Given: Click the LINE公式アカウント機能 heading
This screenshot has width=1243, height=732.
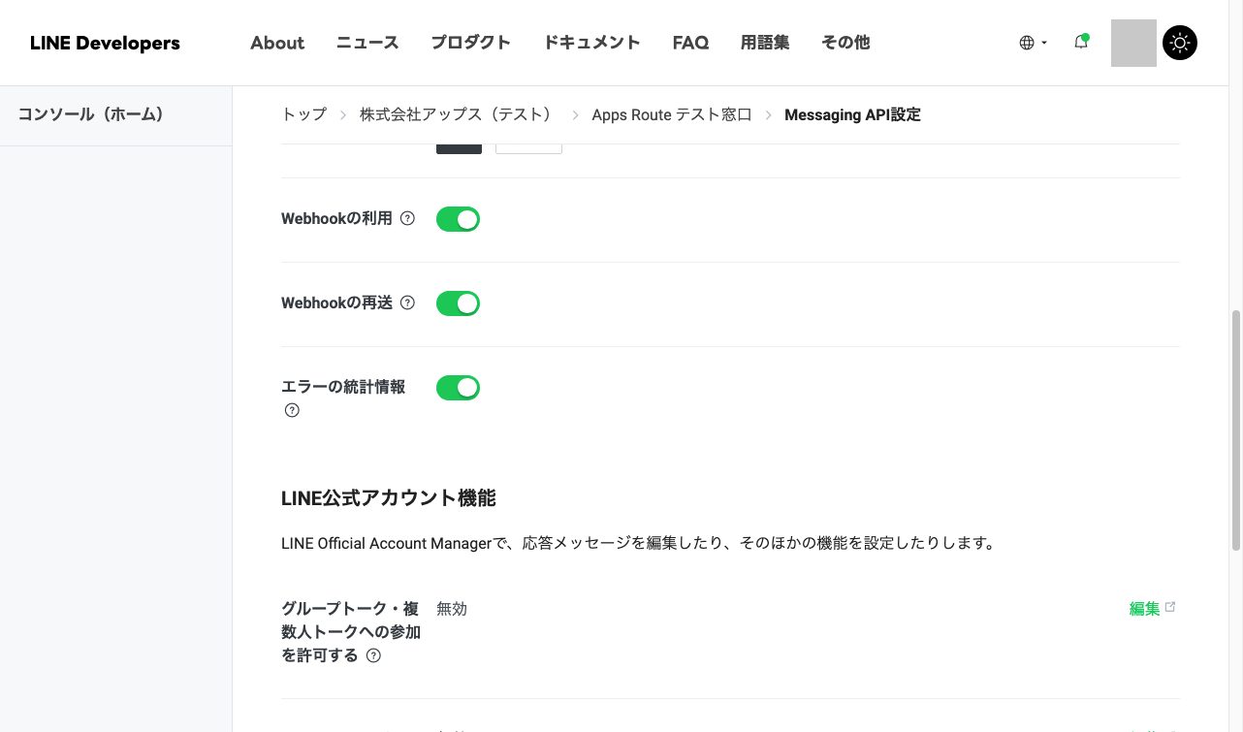Looking at the screenshot, I should click(x=388, y=498).
